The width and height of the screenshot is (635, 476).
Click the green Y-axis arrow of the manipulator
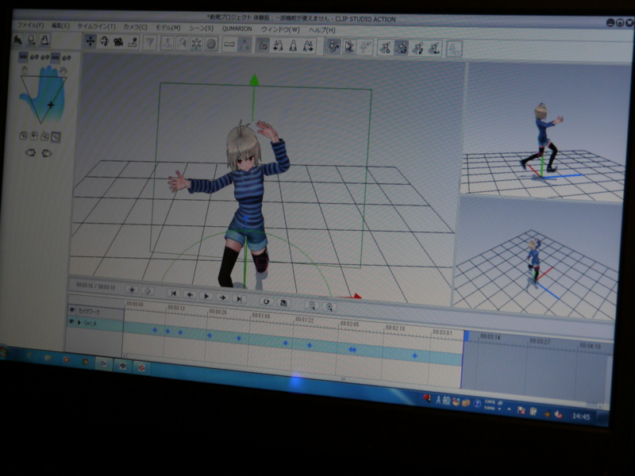click(x=254, y=79)
